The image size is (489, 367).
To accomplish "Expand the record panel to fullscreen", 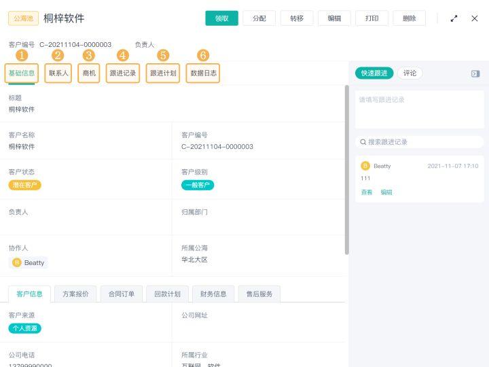I will 454,18.
